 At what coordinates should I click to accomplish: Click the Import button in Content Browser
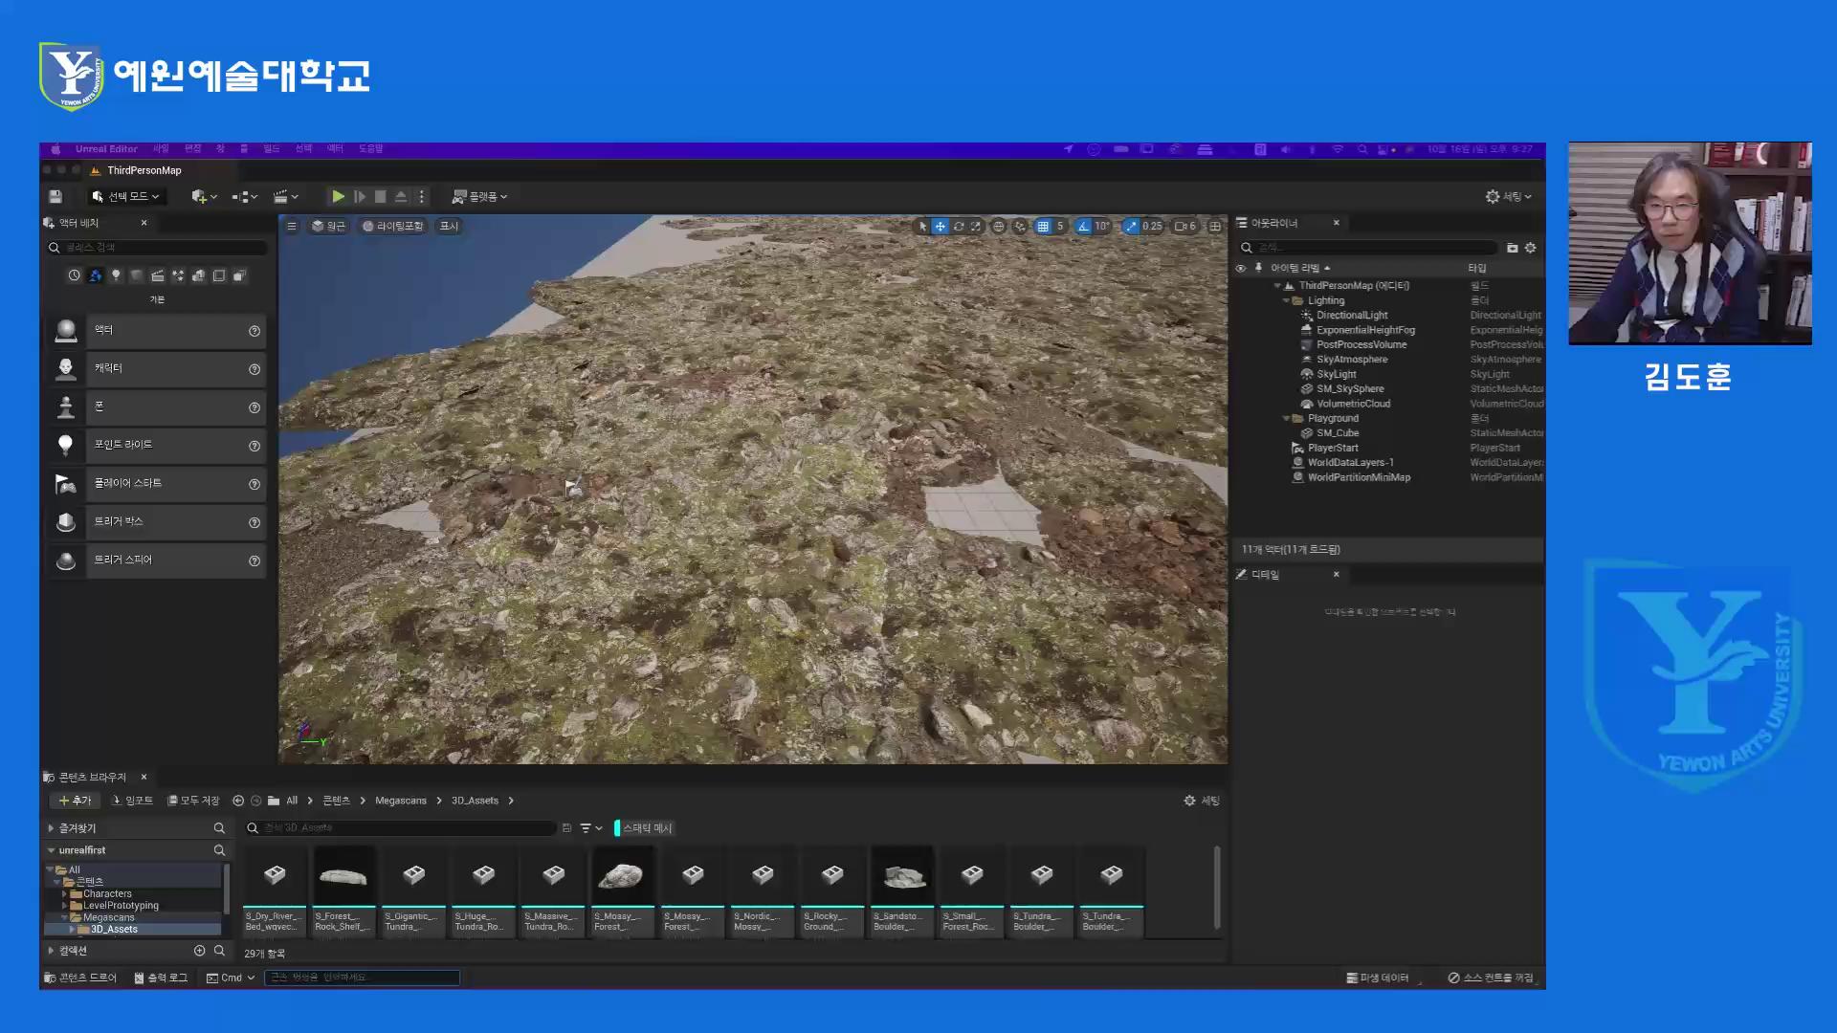point(132,801)
